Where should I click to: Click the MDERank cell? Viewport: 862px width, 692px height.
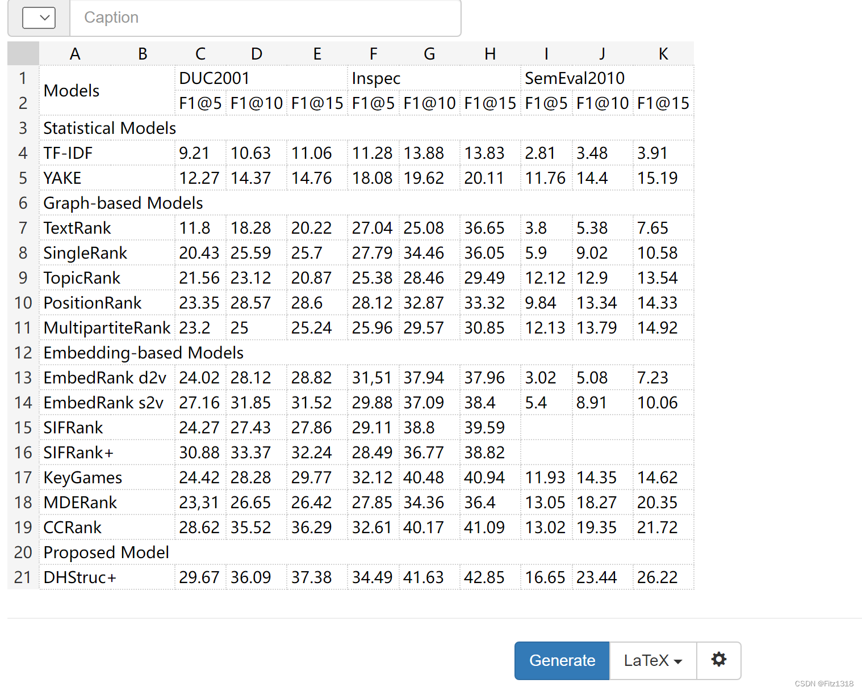tap(107, 503)
